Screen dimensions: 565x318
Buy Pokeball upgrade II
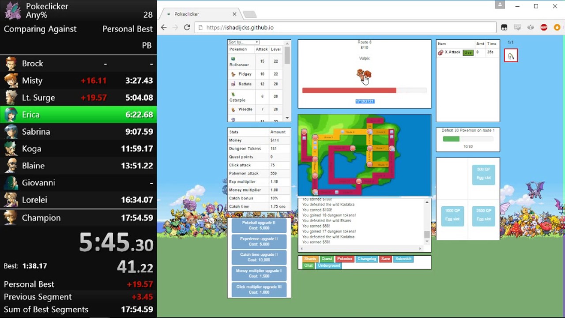(x=259, y=225)
